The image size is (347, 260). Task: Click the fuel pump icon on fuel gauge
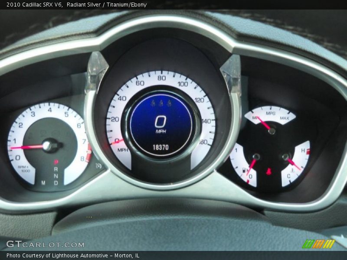pos(245,170)
